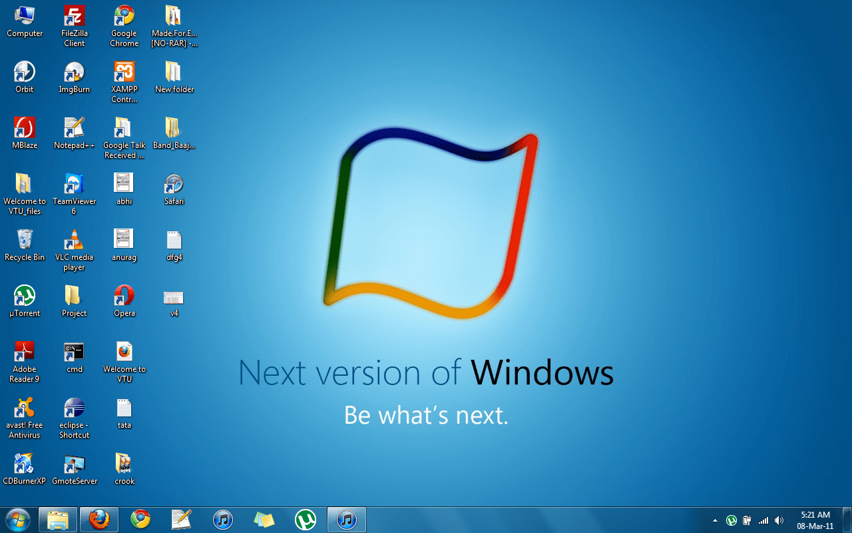Select the Google Chrome desktop shortcut
Viewport: 852px width, 533px height.
(124, 26)
